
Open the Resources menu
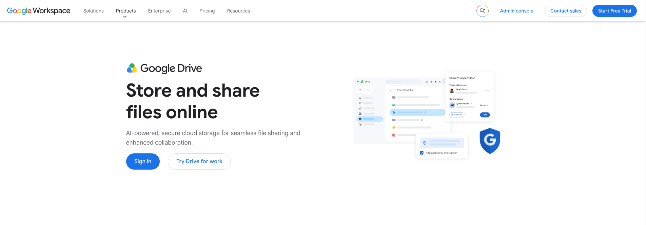(238, 11)
